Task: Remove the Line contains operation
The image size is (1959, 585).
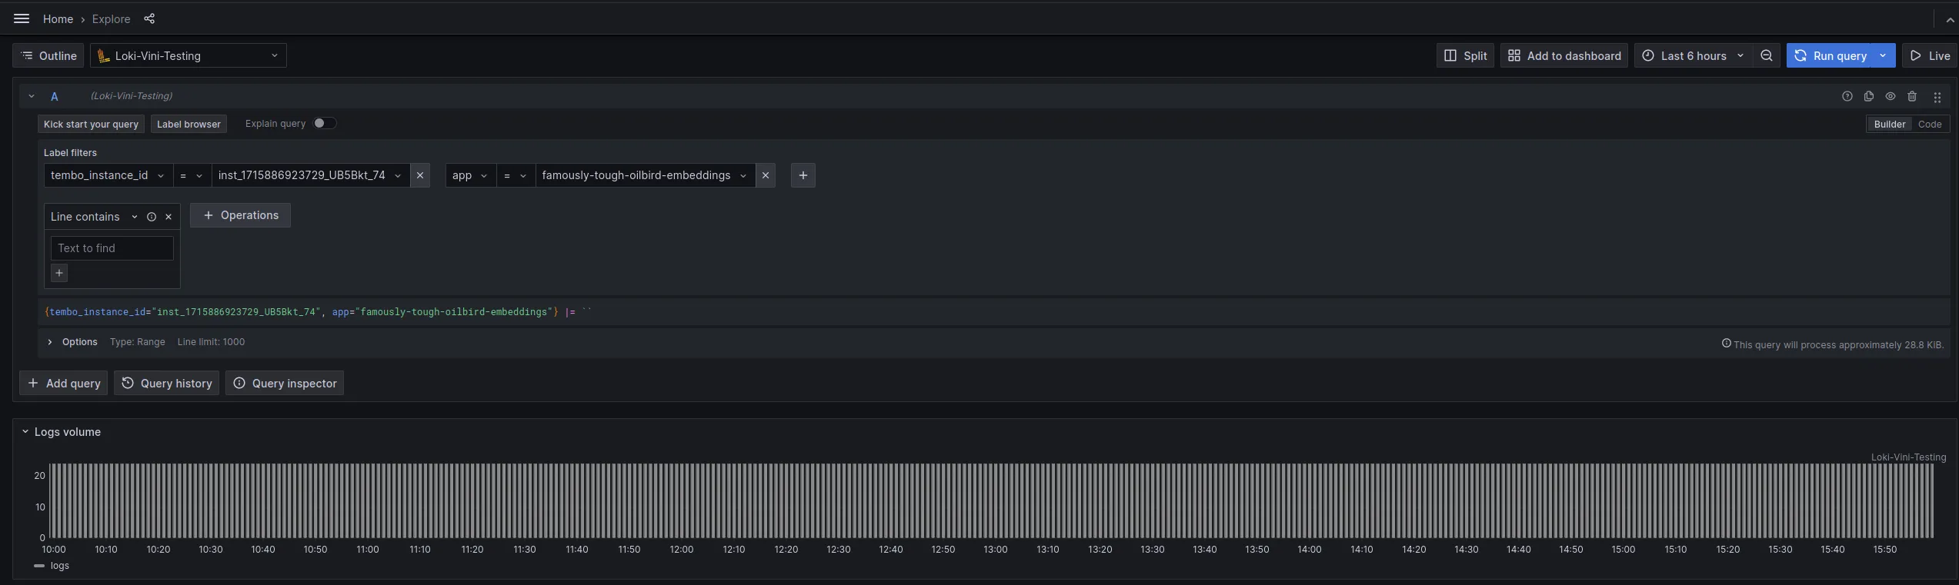Action: click(169, 217)
